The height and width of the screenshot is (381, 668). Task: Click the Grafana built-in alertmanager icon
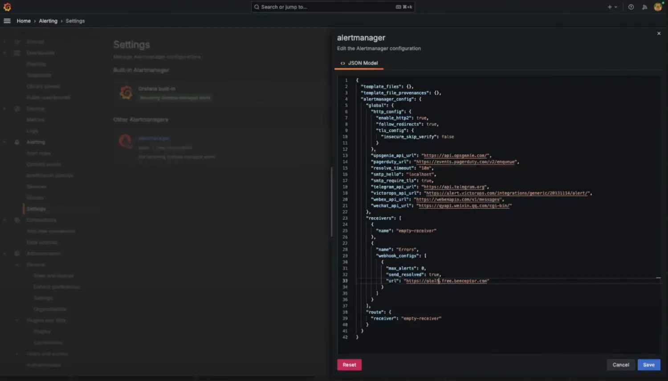126,93
